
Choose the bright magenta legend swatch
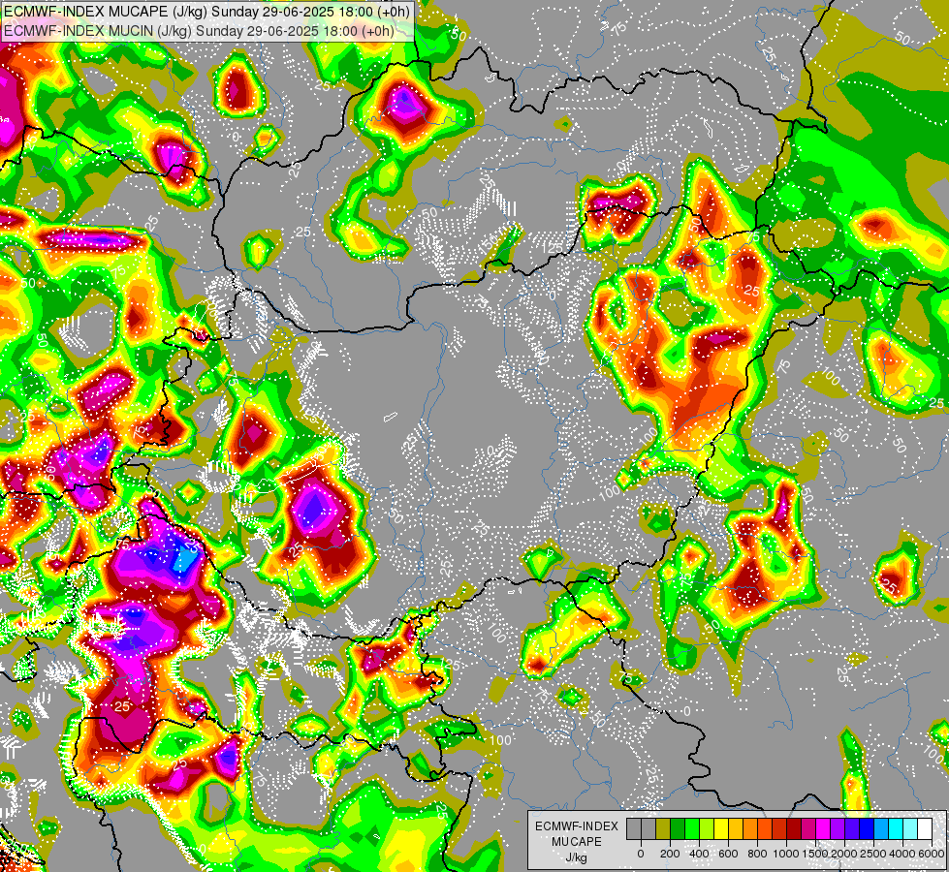[823, 828]
